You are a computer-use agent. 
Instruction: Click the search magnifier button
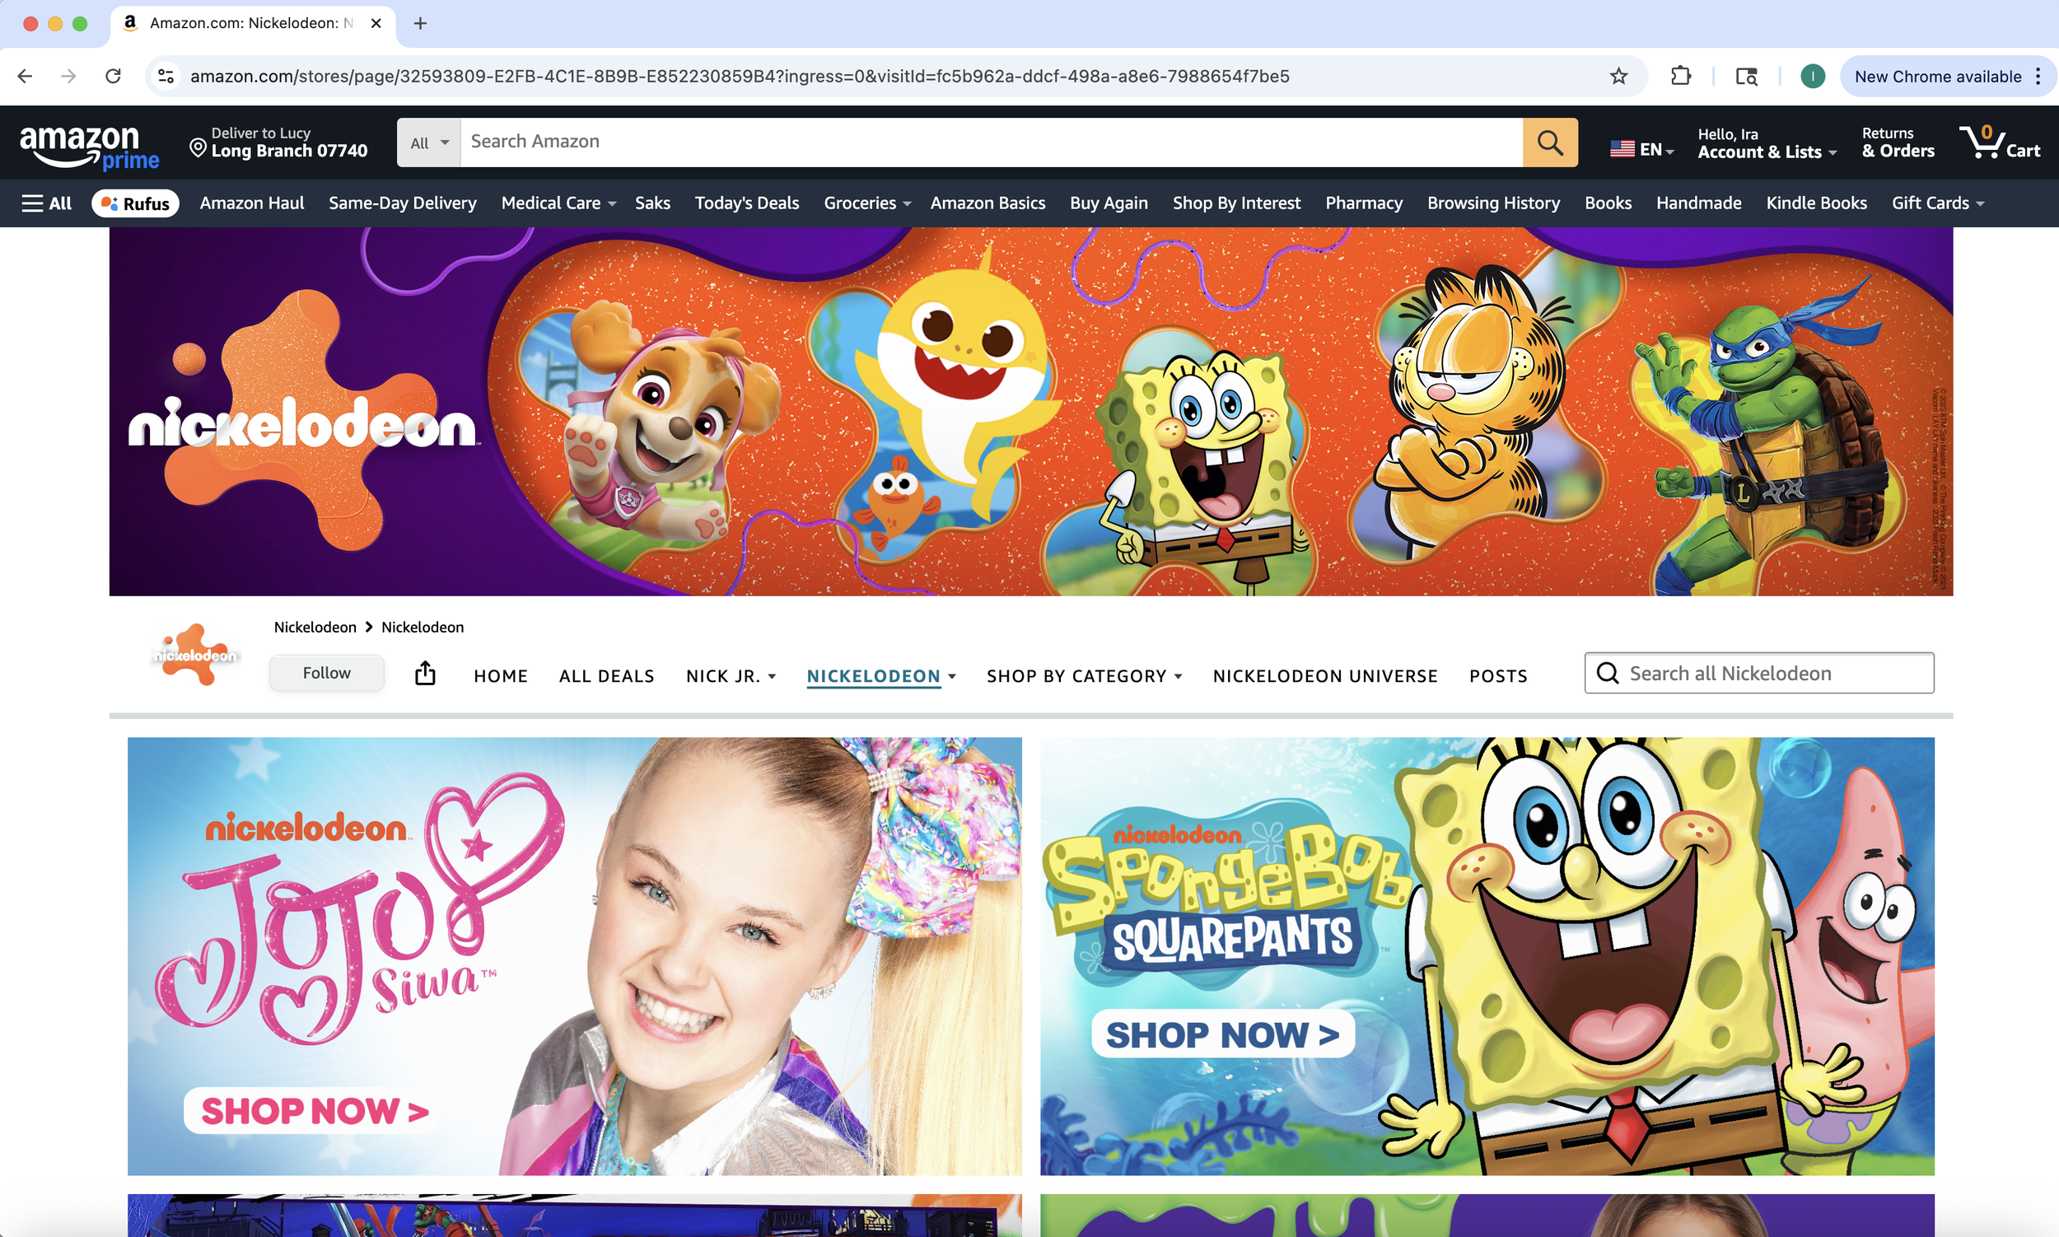pos(1549,142)
